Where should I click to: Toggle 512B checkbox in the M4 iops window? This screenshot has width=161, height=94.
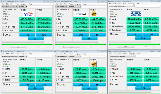pyautogui.click(x=57, y=80)
